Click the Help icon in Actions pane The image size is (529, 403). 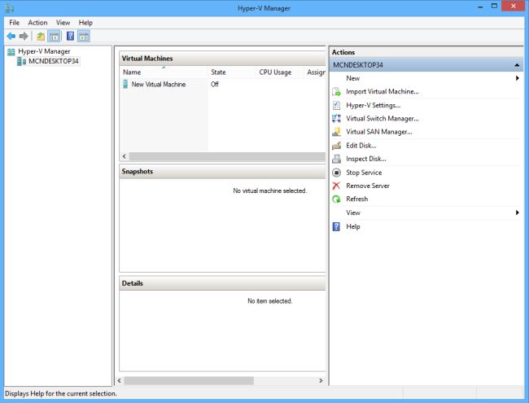pyautogui.click(x=336, y=226)
